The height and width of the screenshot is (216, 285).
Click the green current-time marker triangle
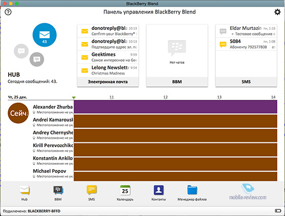74,98
